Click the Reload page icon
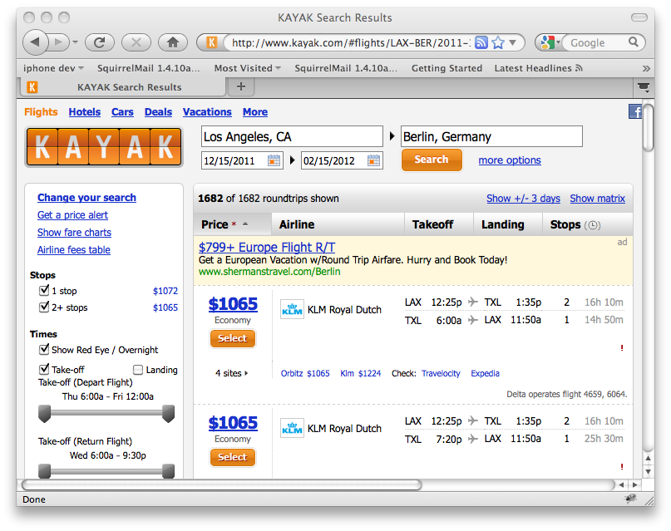671x531 pixels. 99,42
